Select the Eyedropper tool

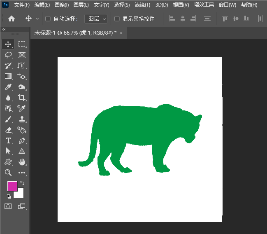pyautogui.click(x=8, y=87)
